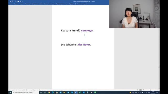Open the Файл tab
Image resolution: width=168 pixels, height=94 pixels.
coord(11,4)
